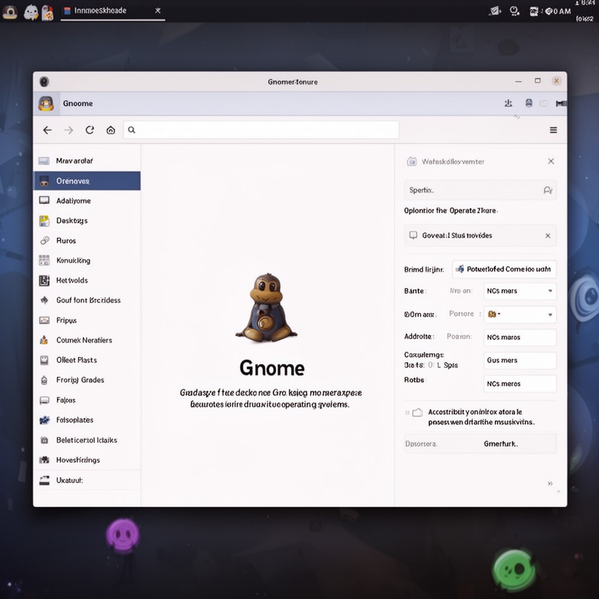Open the hamburger menu
The width and height of the screenshot is (599, 599).
click(553, 130)
